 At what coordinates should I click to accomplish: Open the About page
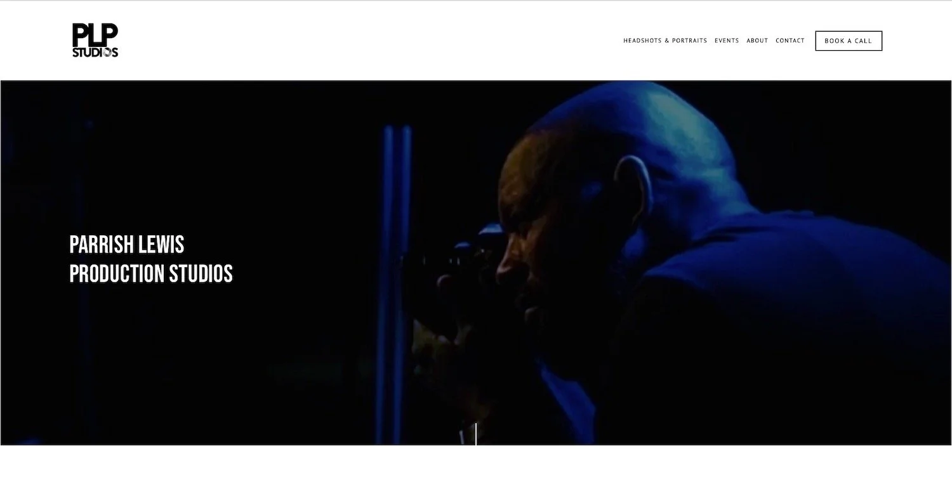click(757, 41)
